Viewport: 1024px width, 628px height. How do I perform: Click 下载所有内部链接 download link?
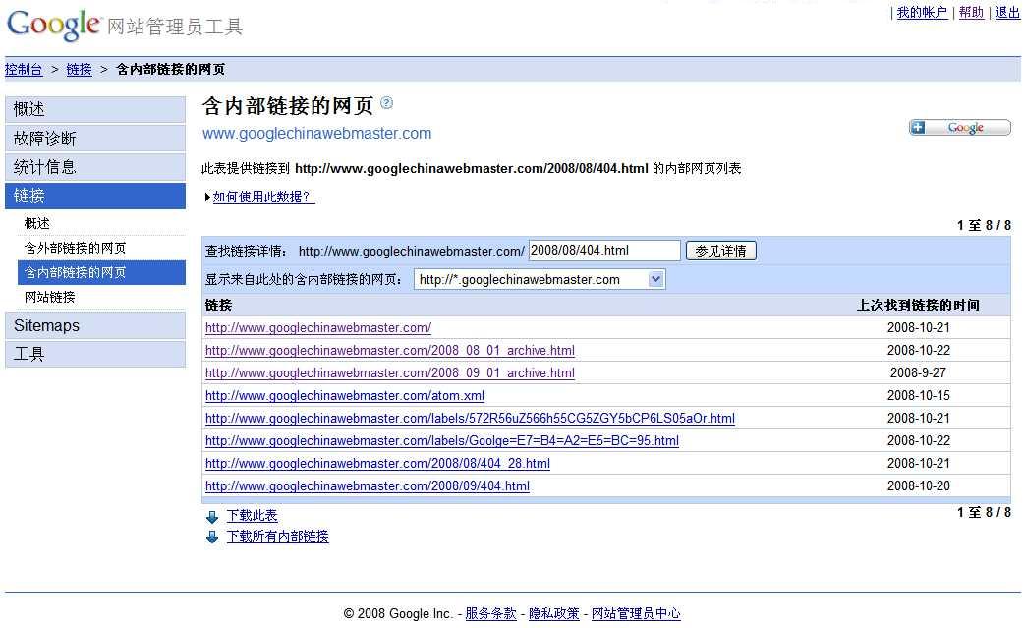tap(277, 536)
